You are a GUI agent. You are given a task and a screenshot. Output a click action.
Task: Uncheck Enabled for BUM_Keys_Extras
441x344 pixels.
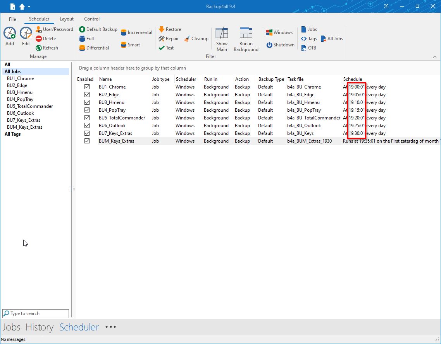pos(87,141)
